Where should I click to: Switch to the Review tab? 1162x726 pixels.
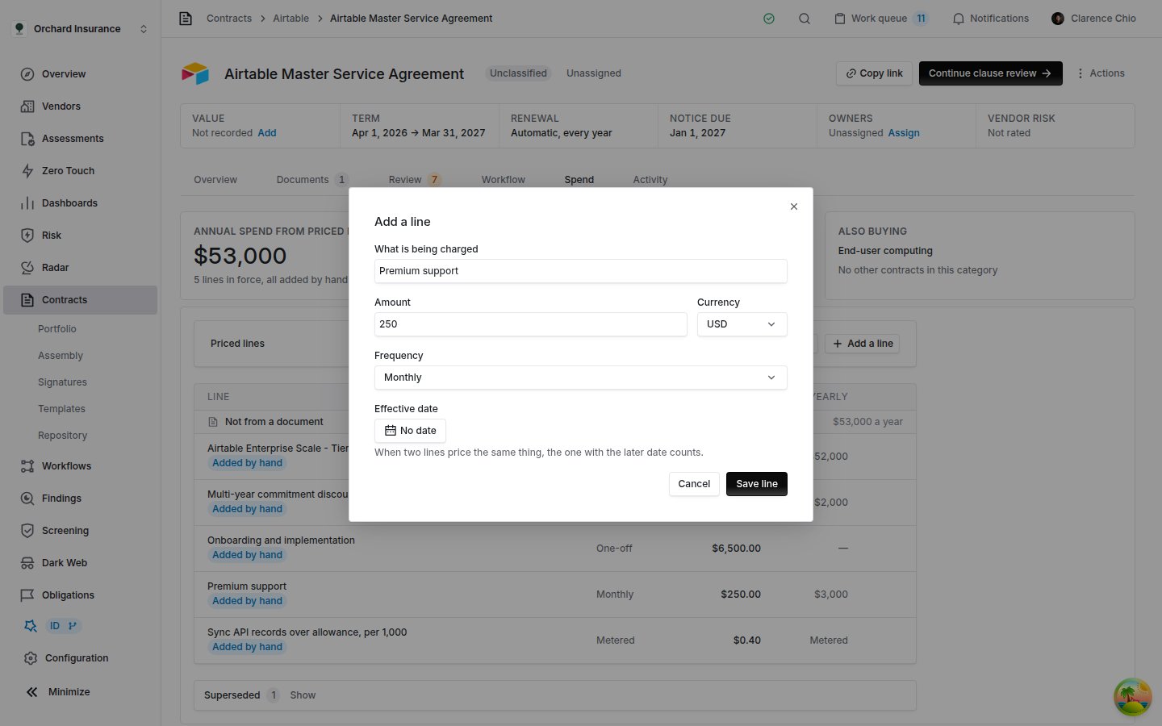tap(414, 180)
